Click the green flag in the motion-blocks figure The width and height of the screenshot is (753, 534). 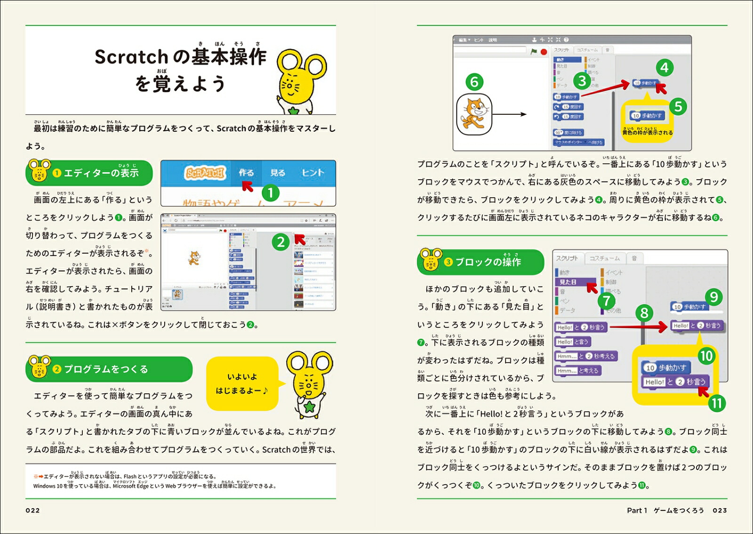(534, 52)
